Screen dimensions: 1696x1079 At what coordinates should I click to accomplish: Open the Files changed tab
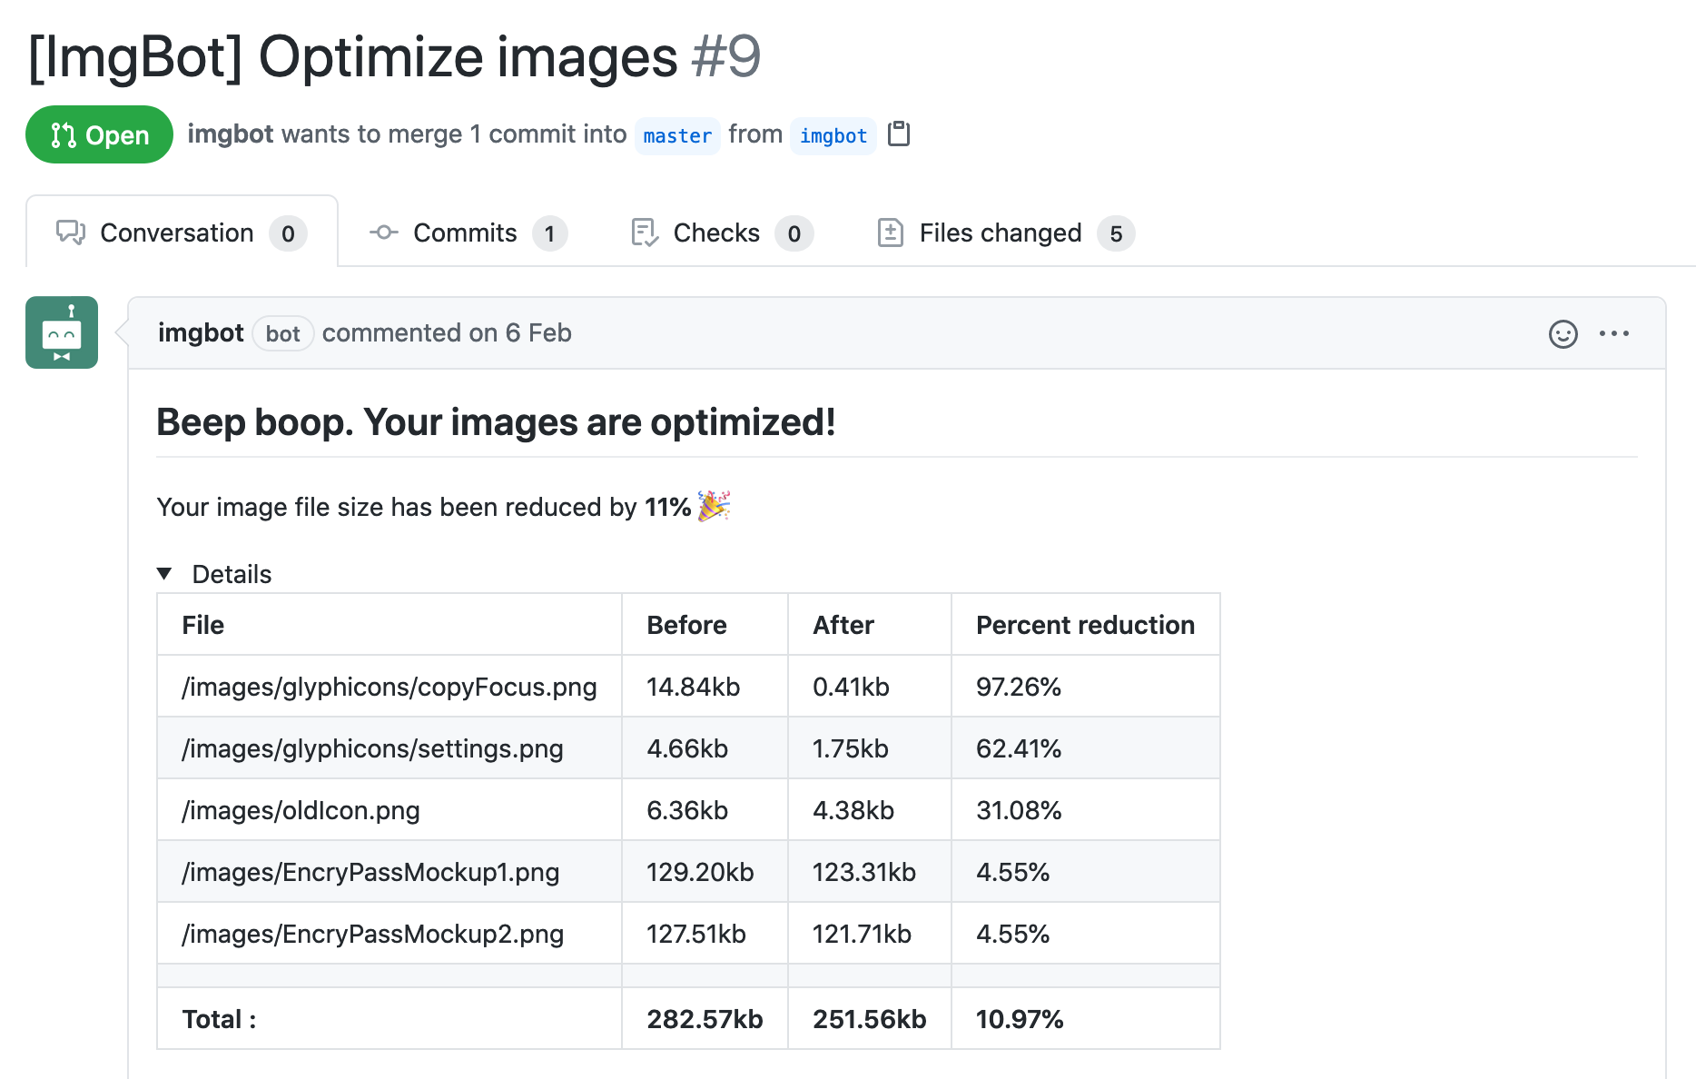(1001, 233)
